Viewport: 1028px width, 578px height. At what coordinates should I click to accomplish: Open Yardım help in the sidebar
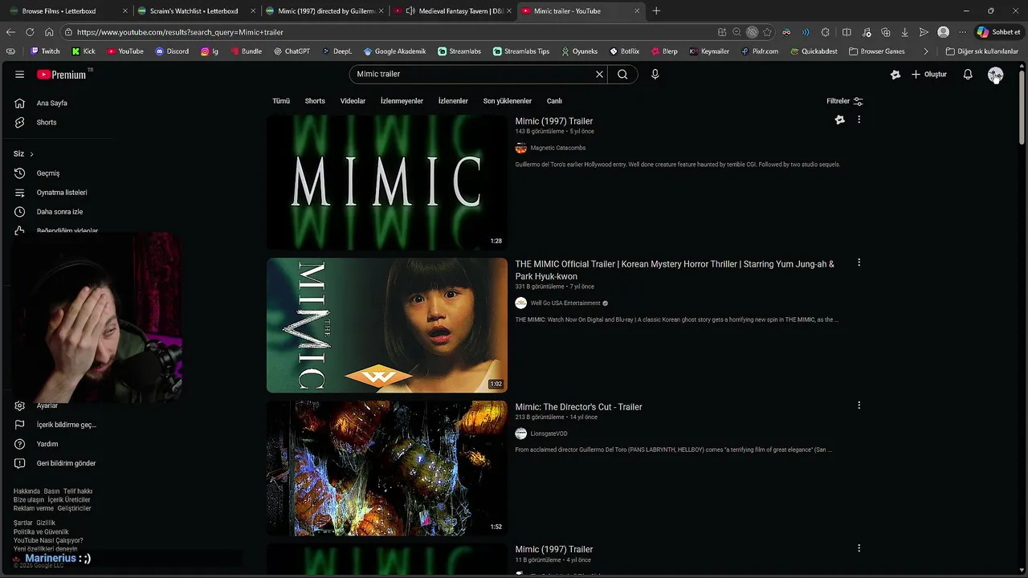[47, 444]
